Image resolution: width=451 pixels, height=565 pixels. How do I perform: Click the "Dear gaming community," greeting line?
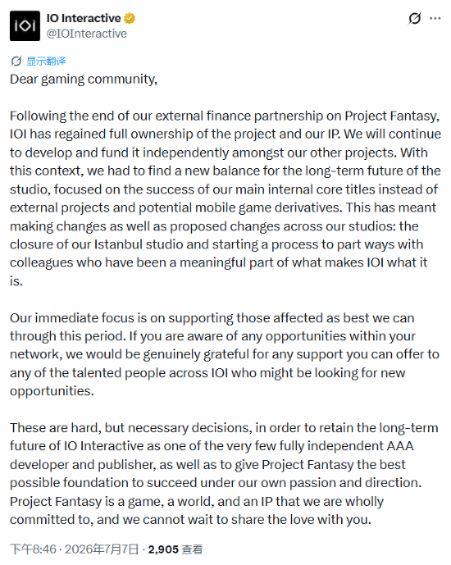[84, 79]
